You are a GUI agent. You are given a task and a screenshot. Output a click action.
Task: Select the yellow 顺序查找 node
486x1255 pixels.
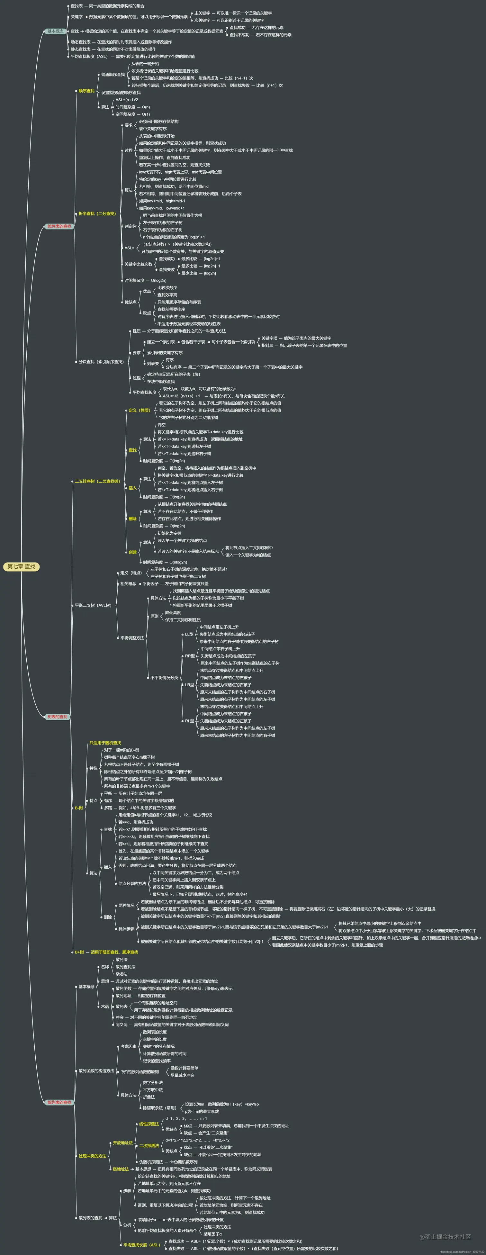click(x=86, y=91)
